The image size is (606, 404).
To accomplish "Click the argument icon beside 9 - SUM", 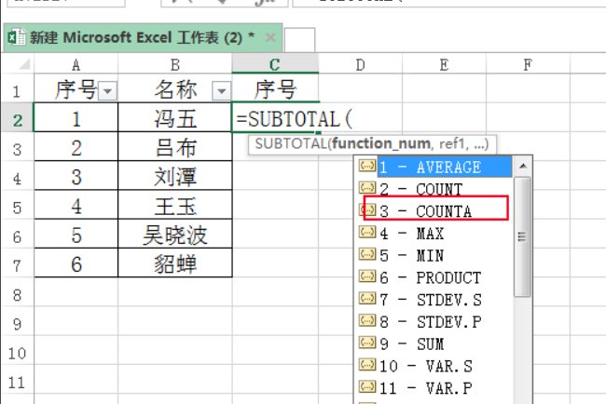I will 367,343.
